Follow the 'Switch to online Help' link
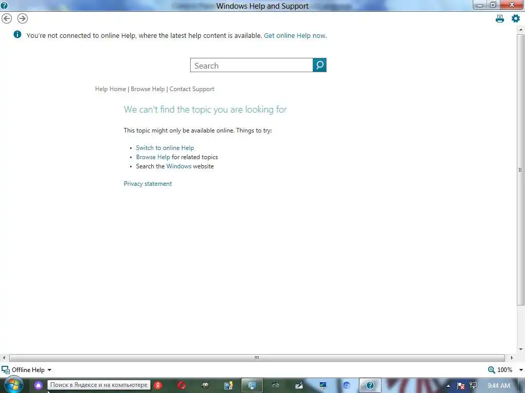This screenshot has height=393, width=525. [165, 148]
